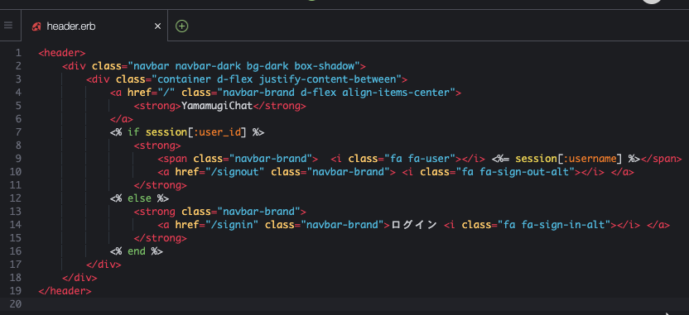This screenshot has height=315, width=689.
Task: Click the closing </header> tag
Action: click(x=65, y=291)
